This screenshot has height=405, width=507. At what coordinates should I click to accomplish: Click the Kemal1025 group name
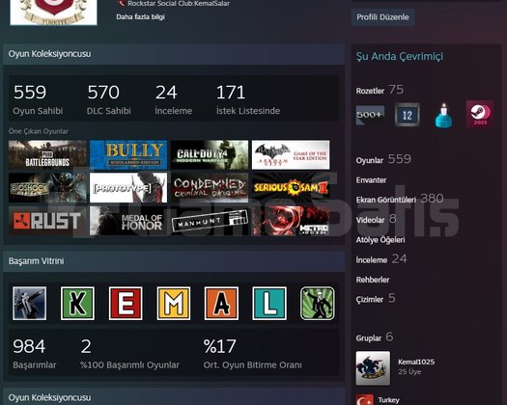416,362
